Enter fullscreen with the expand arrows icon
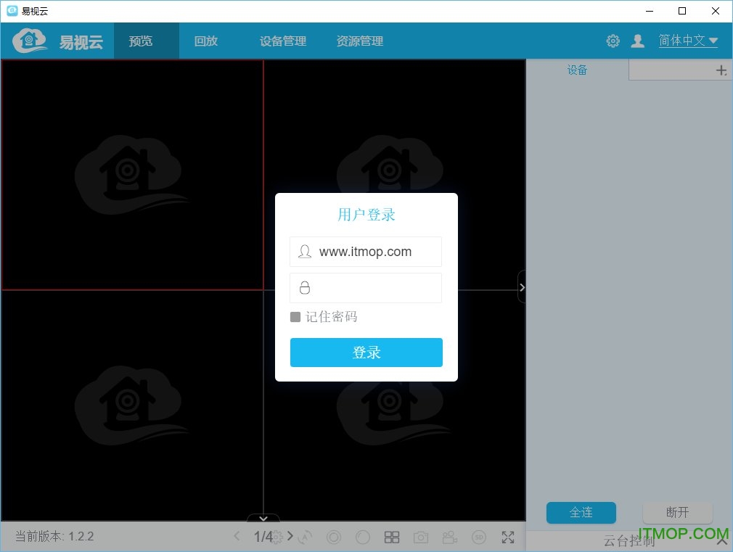The width and height of the screenshot is (733, 552). (x=508, y=537)
